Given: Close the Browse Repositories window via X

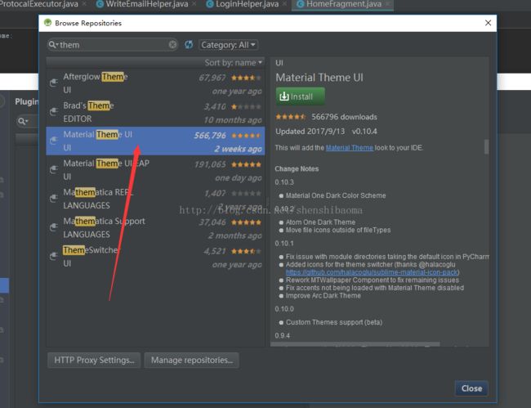Looking at the screenshot, I should point(488,23).
